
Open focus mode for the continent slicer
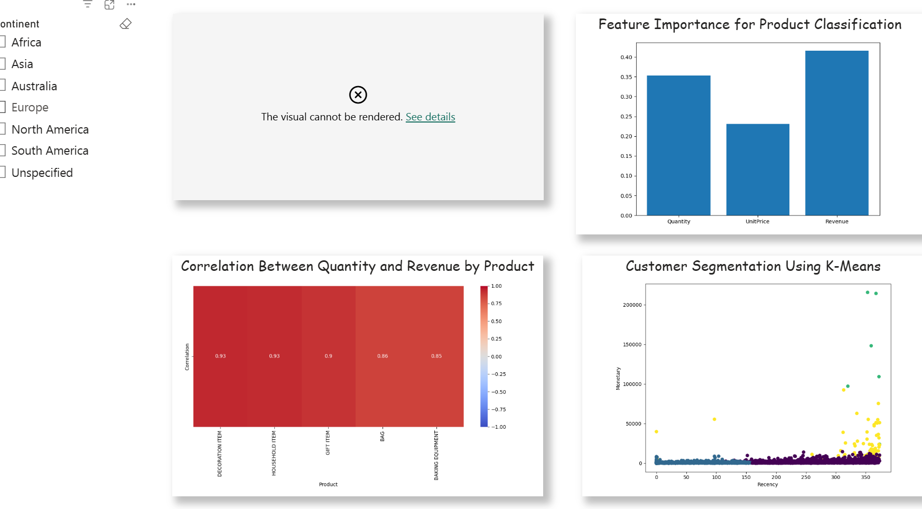tap(109, 5)
